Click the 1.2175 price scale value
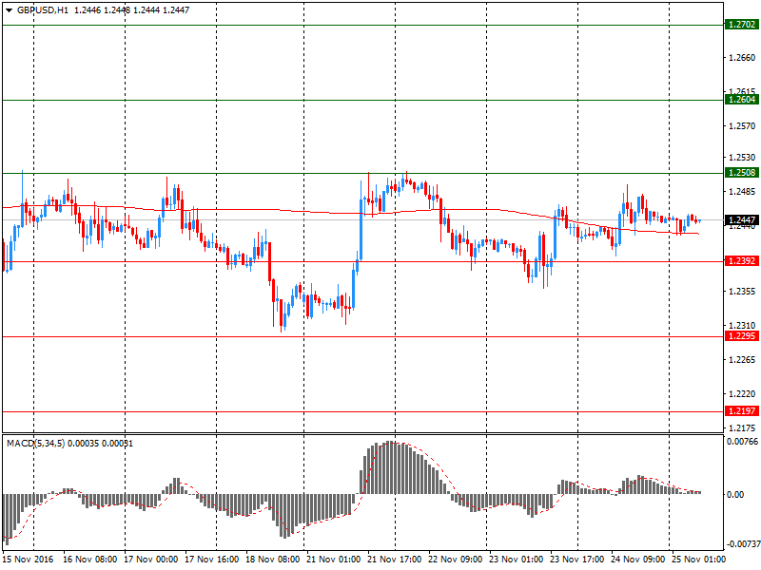This screenshot has height=570, width=761. [x=742, y=428]
